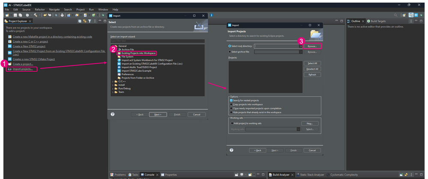Image resolution: width=428 pixels, height=179 pixels.
Task: Enable 'Copy projects into workspace' checkbox
Action: [x=231, y=104]
